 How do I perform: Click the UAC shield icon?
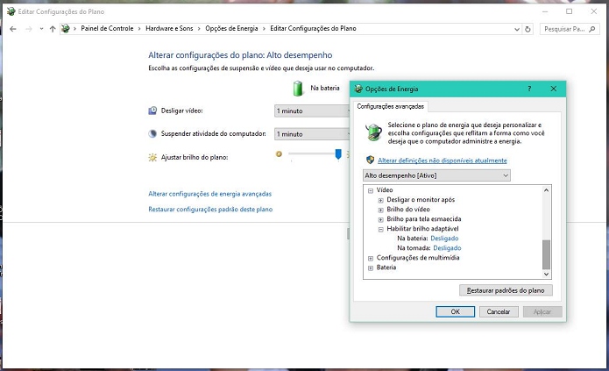click(370, 160)
